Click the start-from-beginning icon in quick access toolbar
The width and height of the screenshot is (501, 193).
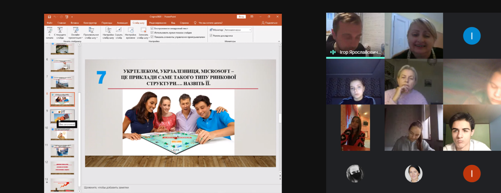(67, 17)
